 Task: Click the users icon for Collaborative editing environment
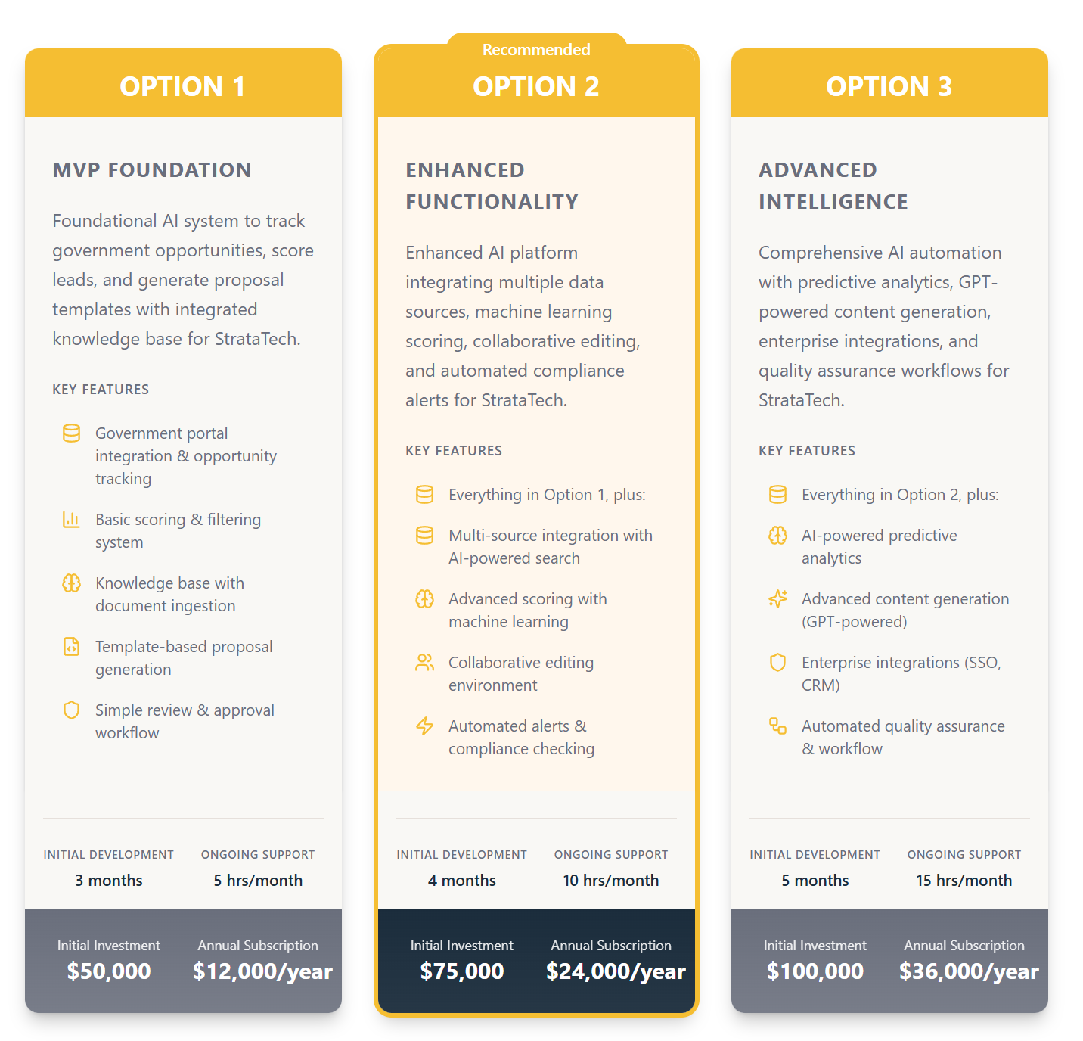click(424, 662)
